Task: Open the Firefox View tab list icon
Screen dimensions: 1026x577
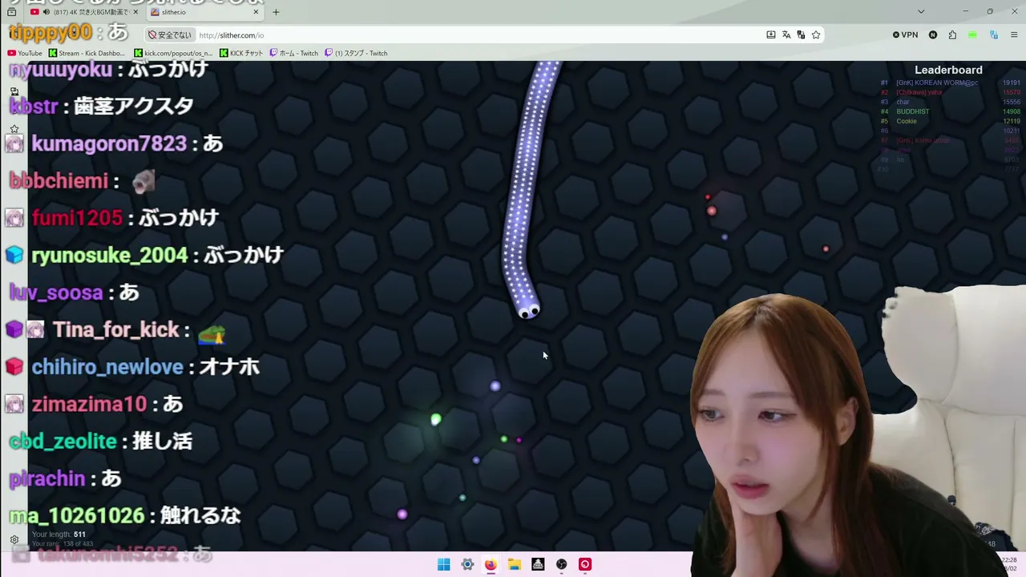Action: 11,12
